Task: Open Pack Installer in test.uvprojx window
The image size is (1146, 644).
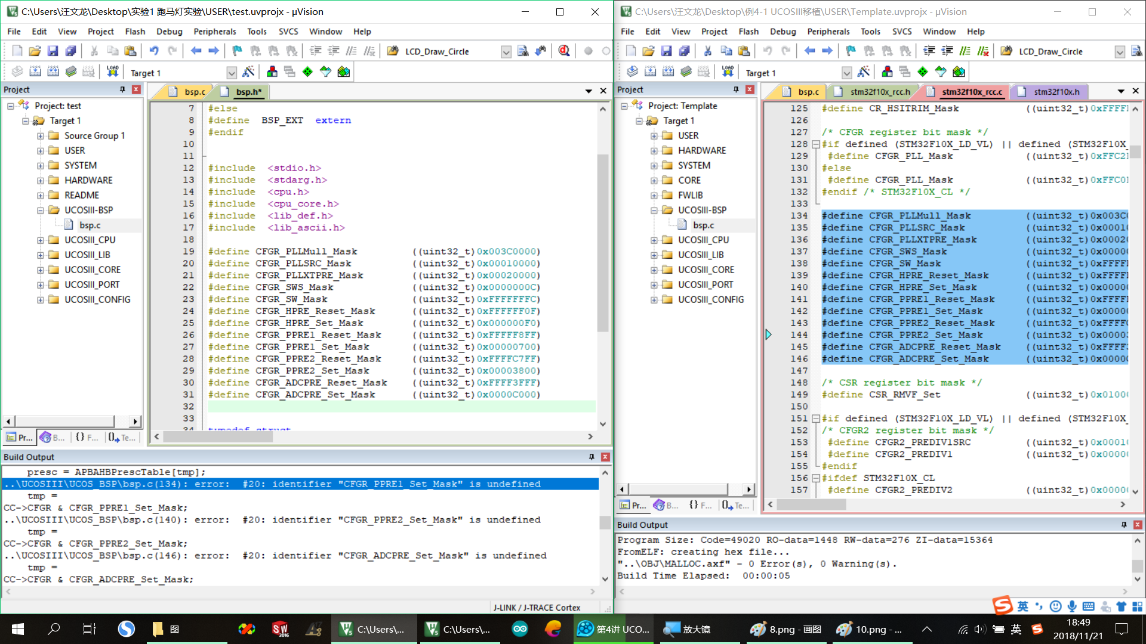Action: click(x=344, y=72)
